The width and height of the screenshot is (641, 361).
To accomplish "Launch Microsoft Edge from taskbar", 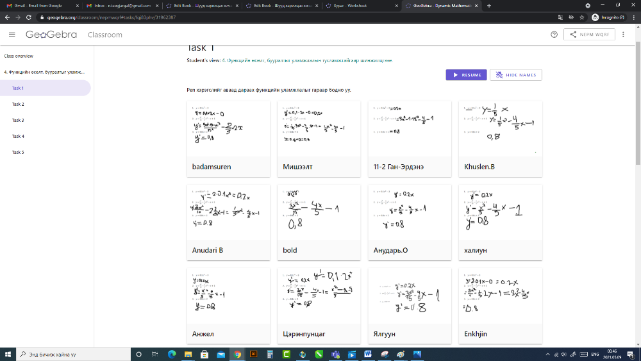I will 172,354.
